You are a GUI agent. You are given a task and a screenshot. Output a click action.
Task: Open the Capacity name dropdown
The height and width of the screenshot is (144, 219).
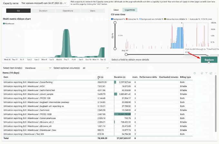(44, 3)
